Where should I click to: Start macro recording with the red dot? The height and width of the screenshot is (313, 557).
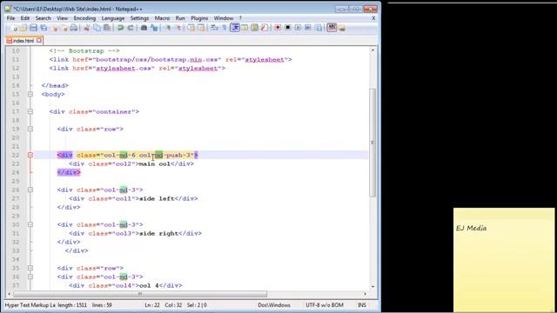278,27
